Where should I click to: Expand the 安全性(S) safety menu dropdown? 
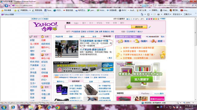pyautogui.click(x=177, y=14)
